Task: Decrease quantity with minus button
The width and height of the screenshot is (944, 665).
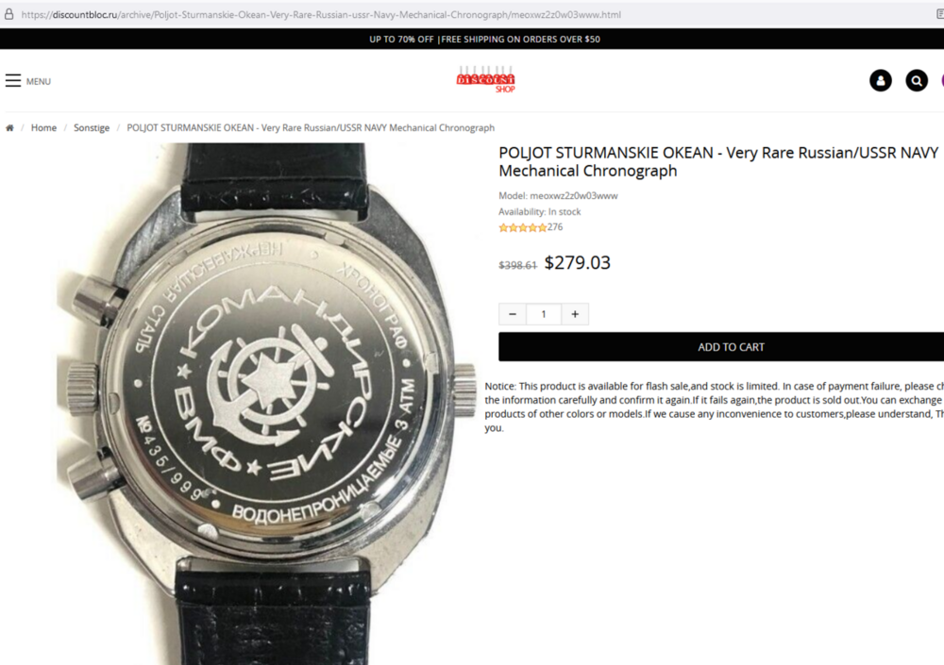Action: [513, 314]
